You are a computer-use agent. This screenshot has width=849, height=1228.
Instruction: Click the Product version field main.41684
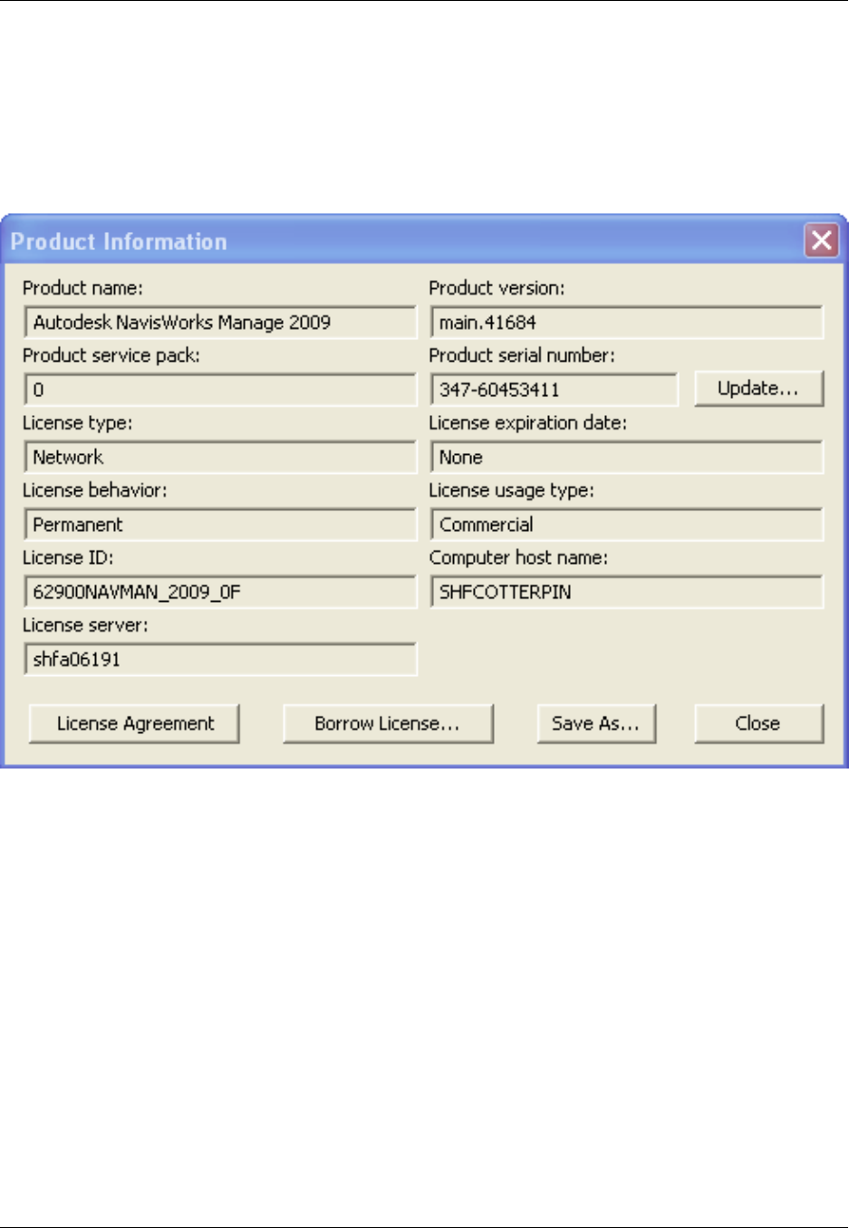point(627,322)
